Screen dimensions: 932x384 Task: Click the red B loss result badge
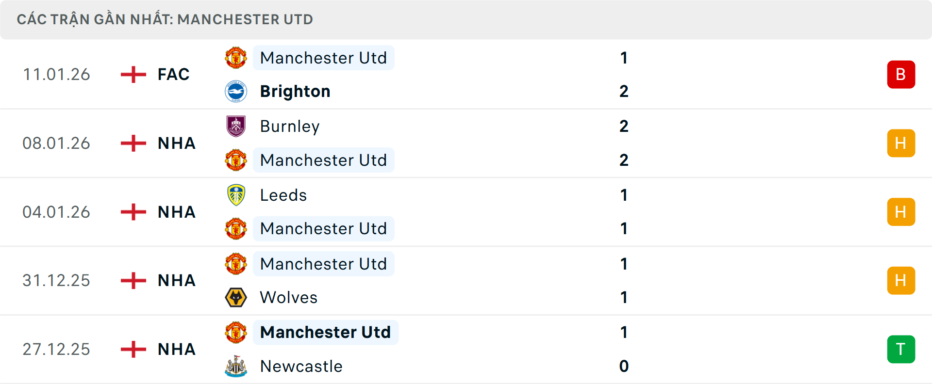pyautogui.click(x=901, y=75)
